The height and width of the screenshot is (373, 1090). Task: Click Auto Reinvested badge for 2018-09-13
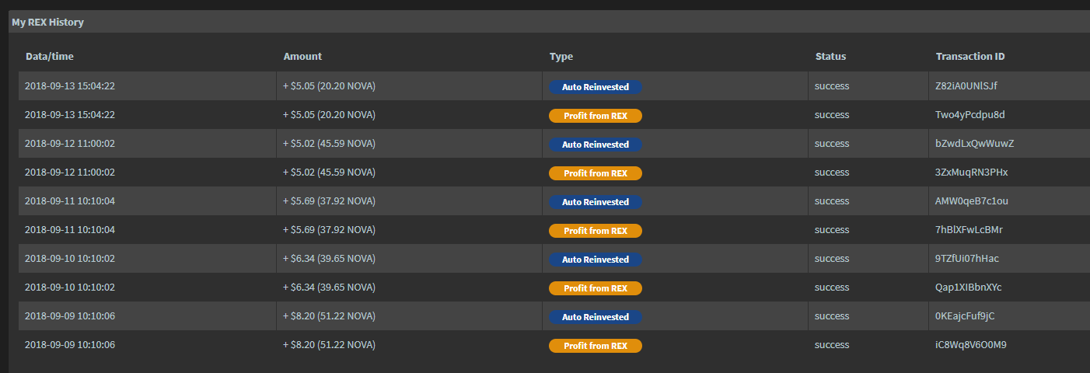click(x=595, y=87)
